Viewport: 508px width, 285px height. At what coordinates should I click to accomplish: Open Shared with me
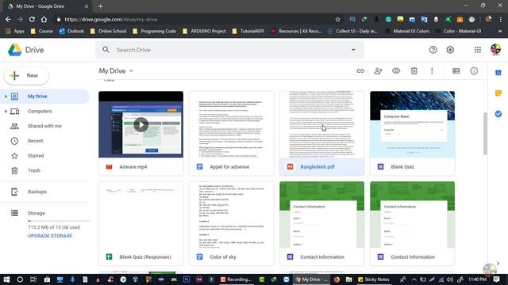point(44,126)
